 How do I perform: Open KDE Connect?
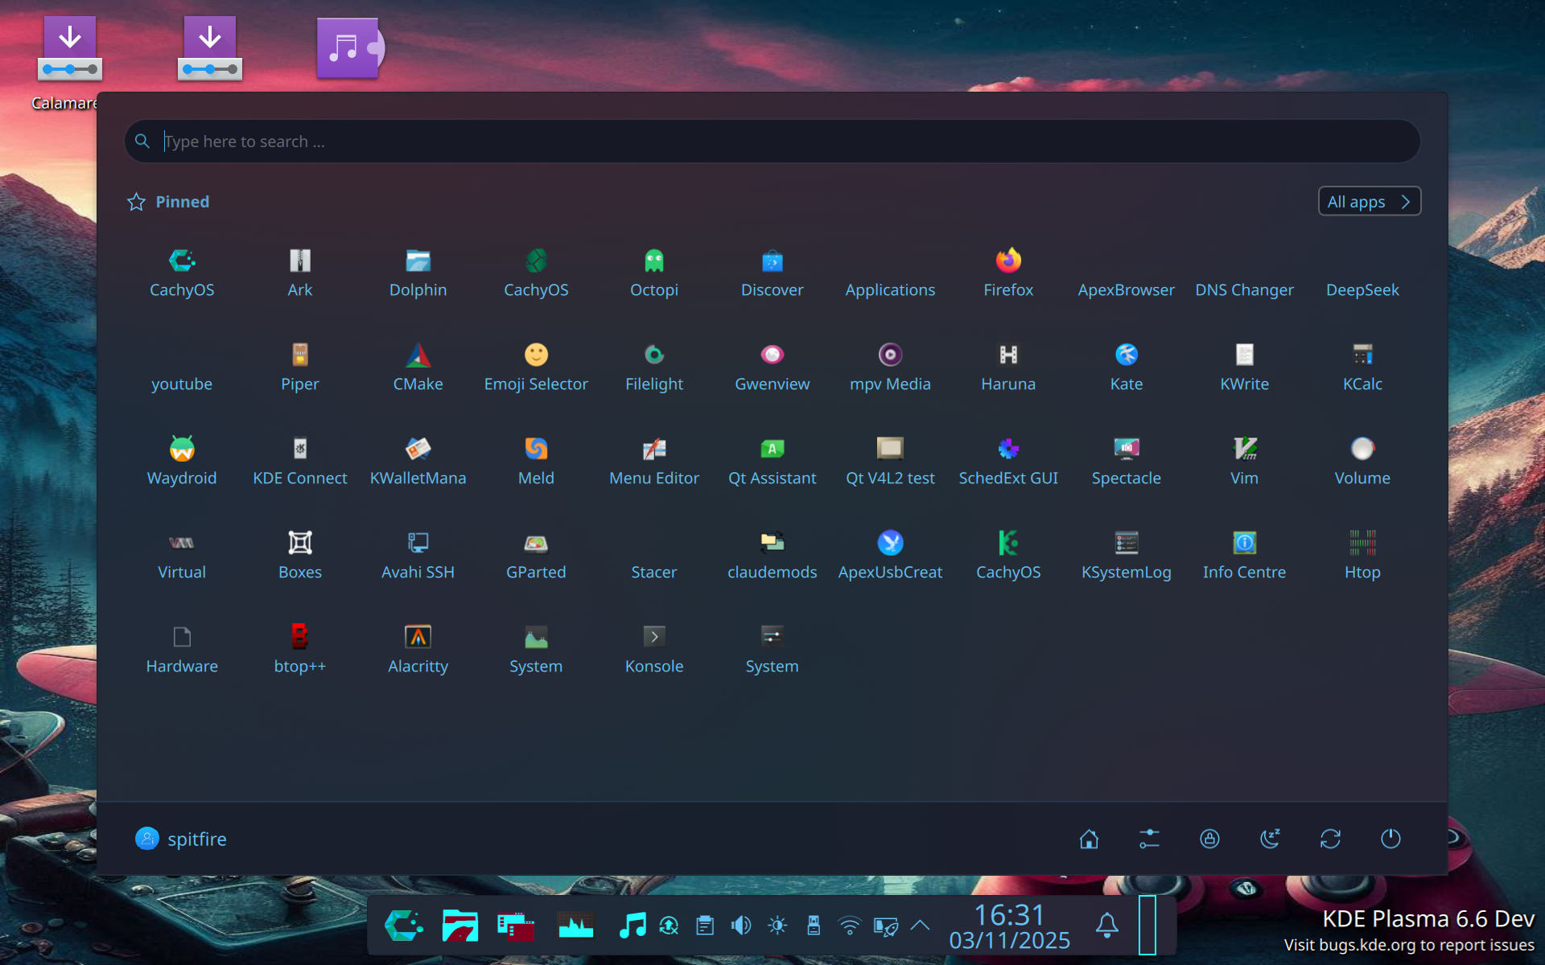coord(300,462)
